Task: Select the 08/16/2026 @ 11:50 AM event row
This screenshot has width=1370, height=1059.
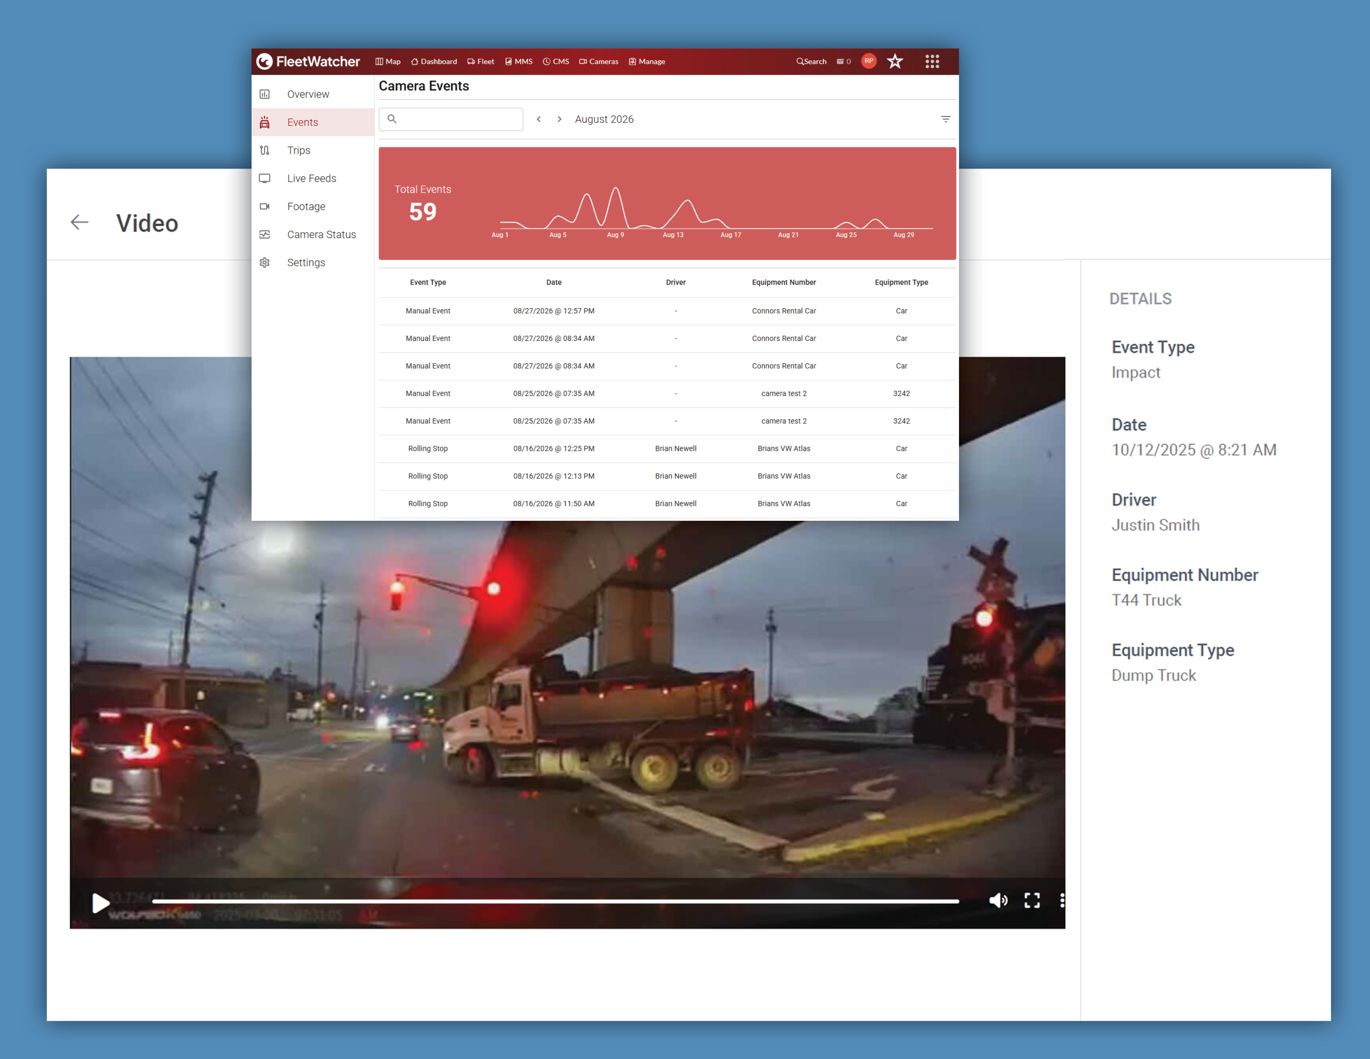Action: tap(668, 504)
